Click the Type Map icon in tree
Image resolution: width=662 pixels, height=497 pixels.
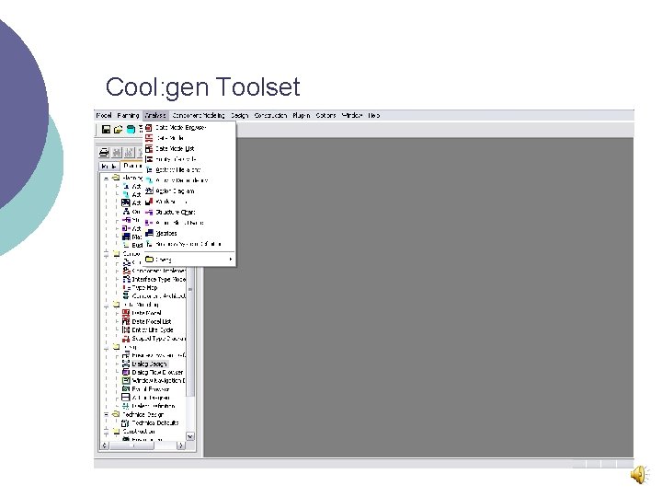(x=126, y=288)
